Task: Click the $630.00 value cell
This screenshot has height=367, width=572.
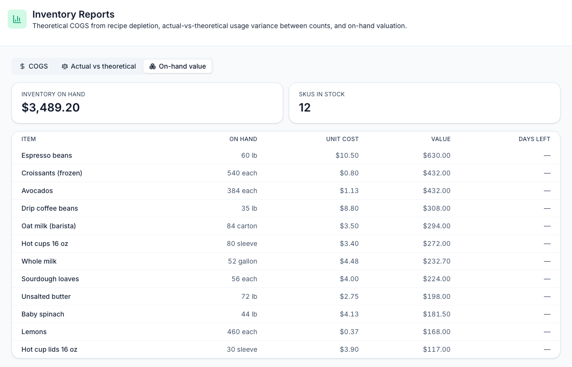Action: tap(437, 155)
